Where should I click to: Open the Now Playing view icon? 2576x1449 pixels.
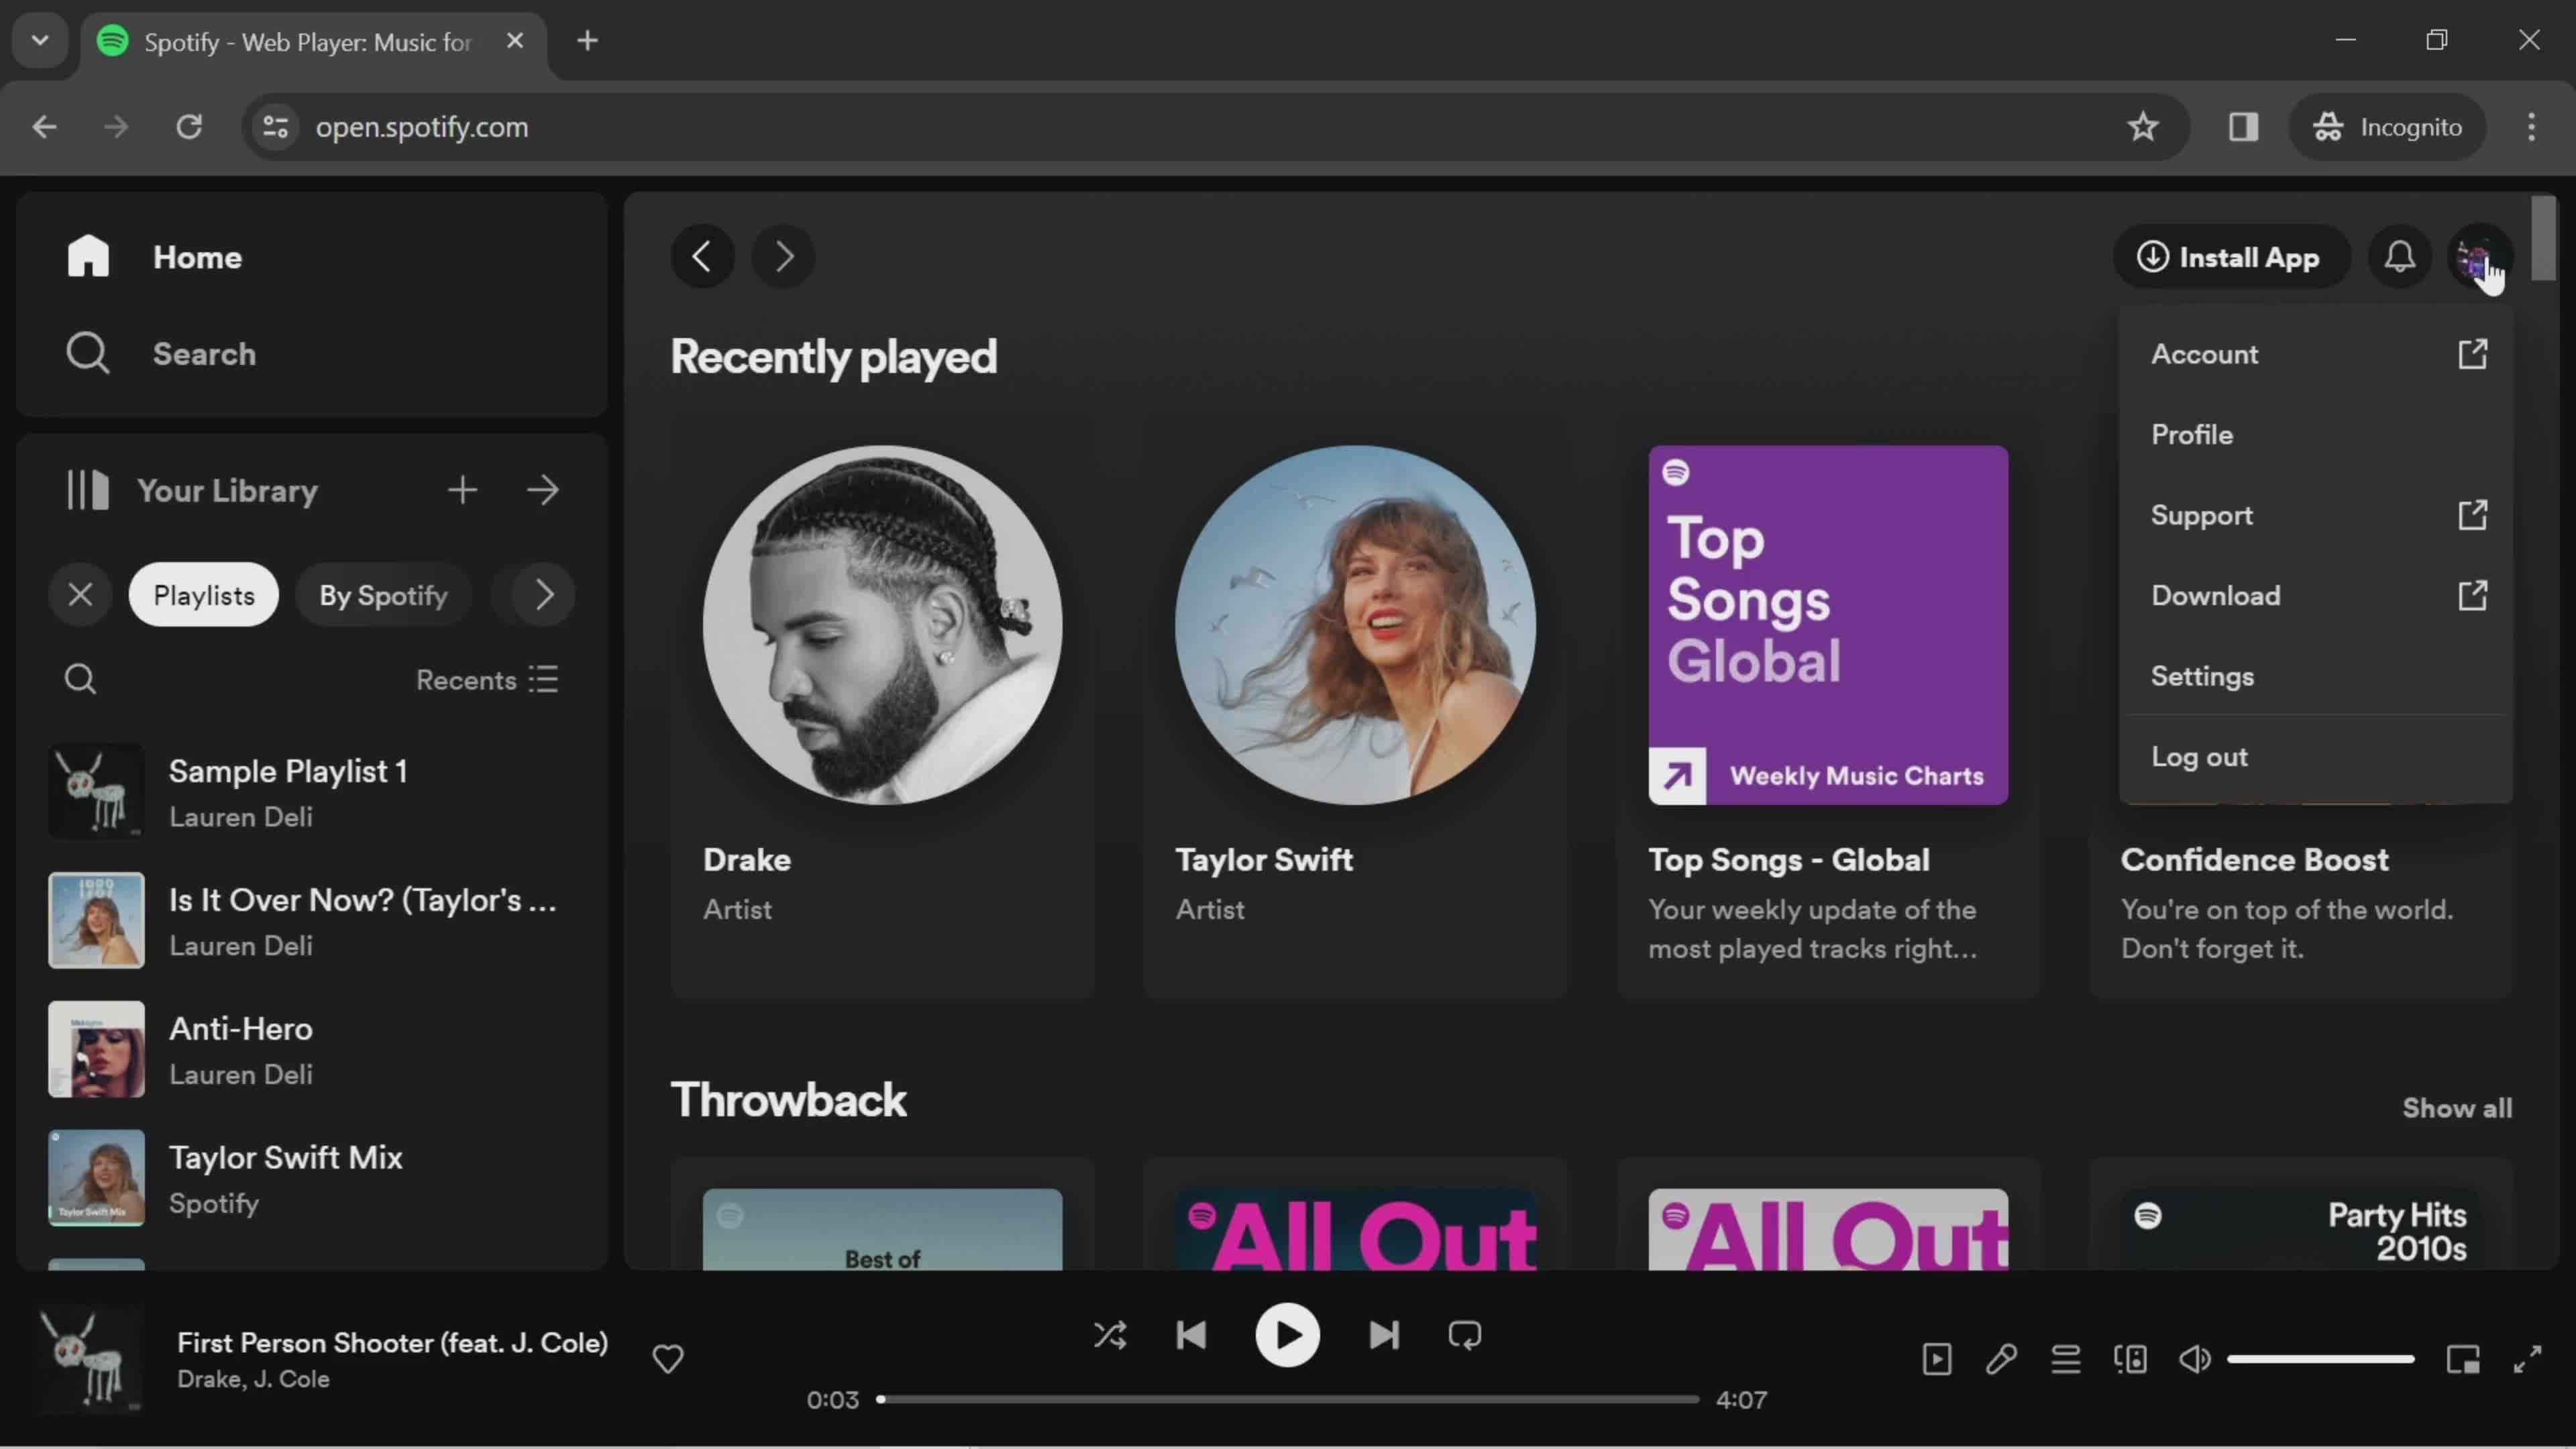[1937, 1359]
